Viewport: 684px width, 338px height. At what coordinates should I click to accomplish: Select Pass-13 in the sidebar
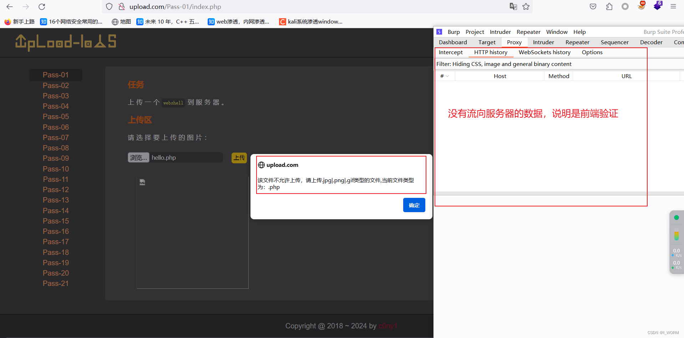(56, 200)
